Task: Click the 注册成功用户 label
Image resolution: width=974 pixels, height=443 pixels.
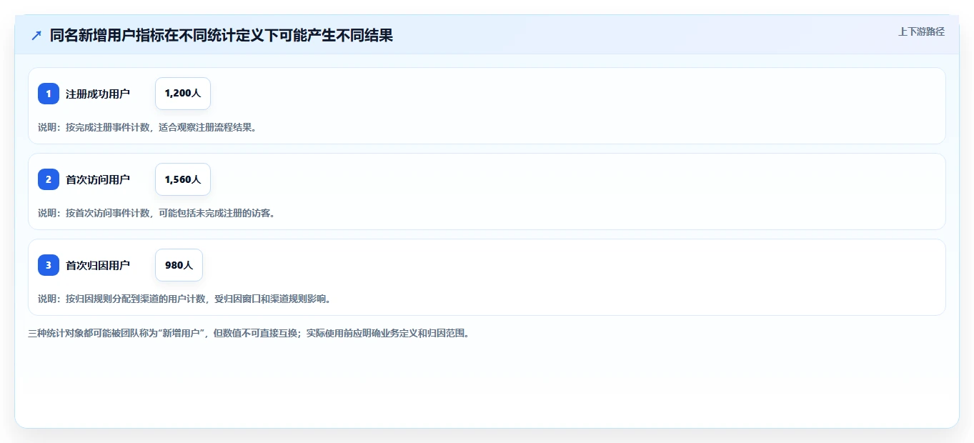Action: [x=98, y=94]
